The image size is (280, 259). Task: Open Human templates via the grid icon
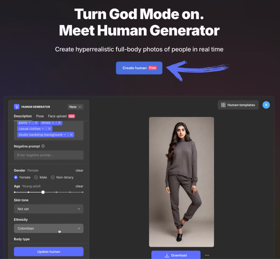coord(223,105)
